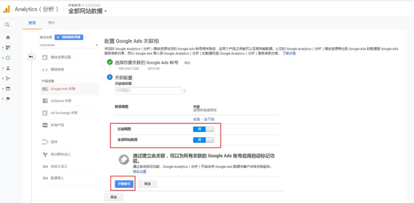Click the 回传 postbacks icon
This screenshot has width=414, height=203.
point(45,142)
